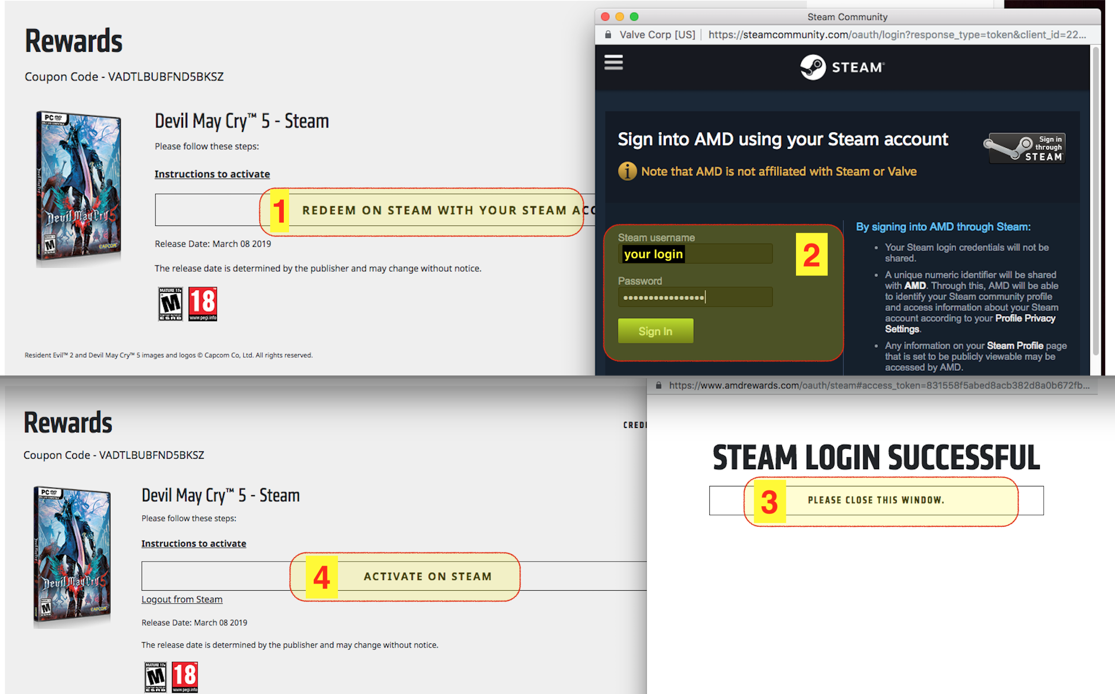Click the ESRB Mature rating icon in top panel

[170, 304]
